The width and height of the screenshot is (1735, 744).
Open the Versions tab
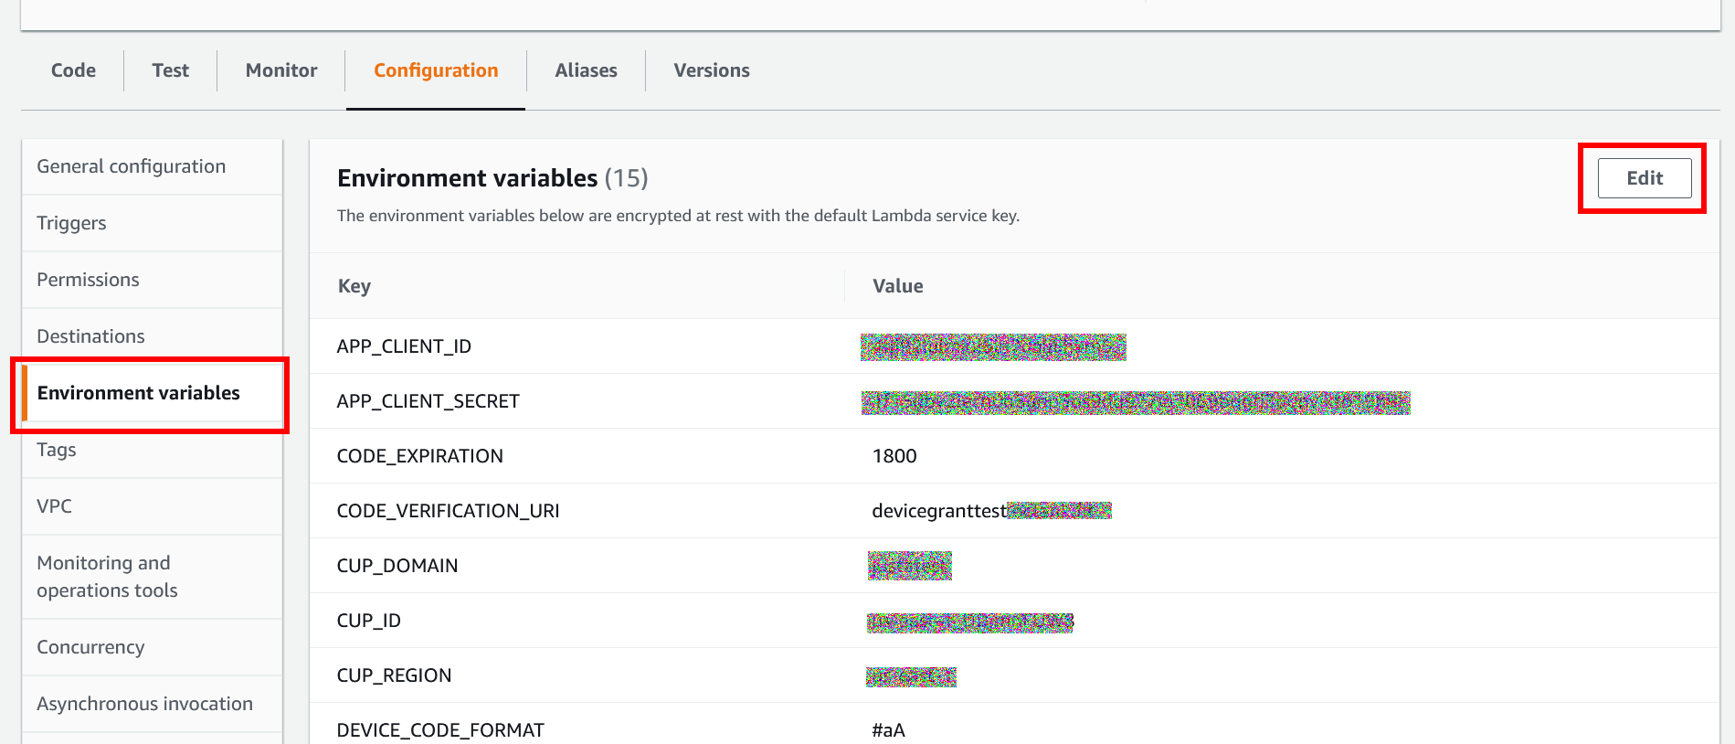(712, 70)
